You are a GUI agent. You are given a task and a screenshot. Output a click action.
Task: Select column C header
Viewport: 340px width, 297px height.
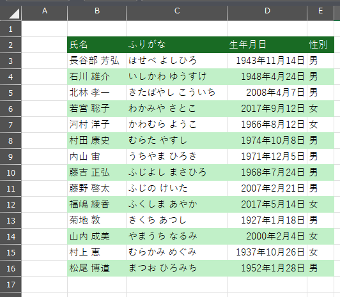[x=177, y=13]
